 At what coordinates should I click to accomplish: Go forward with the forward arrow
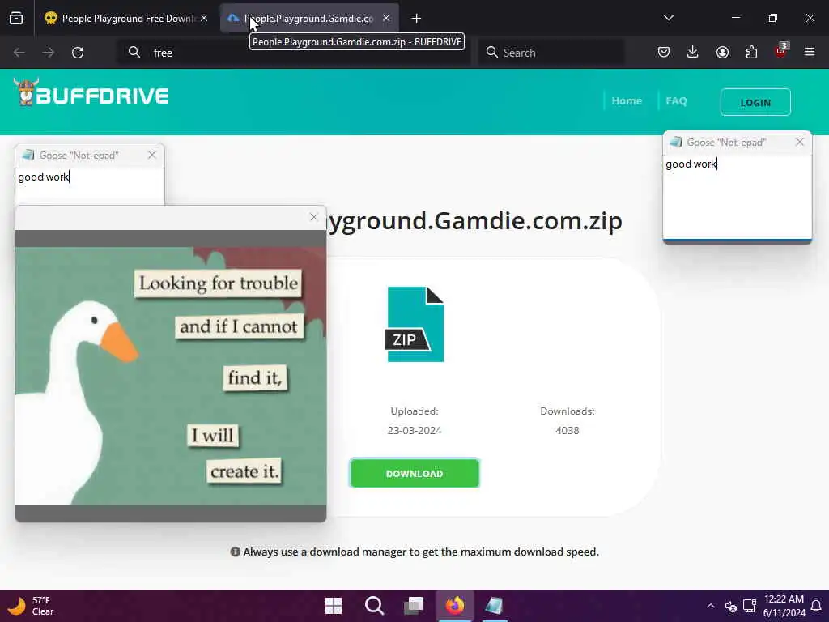coord(49,53)
